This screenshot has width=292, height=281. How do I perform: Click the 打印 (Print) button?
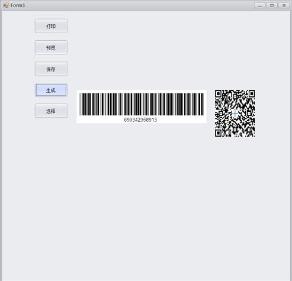pos(51,26)
